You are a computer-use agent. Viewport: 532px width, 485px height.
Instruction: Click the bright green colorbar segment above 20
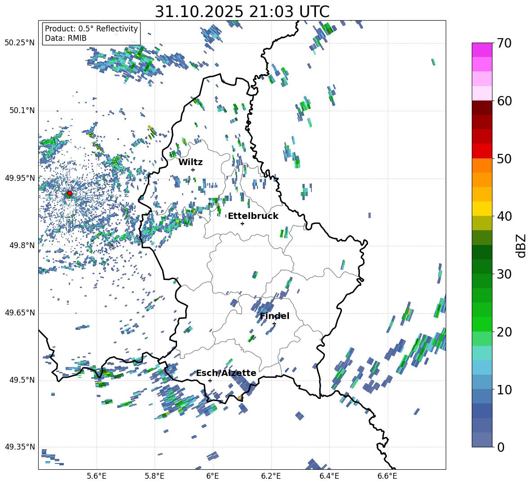[482, 324]
